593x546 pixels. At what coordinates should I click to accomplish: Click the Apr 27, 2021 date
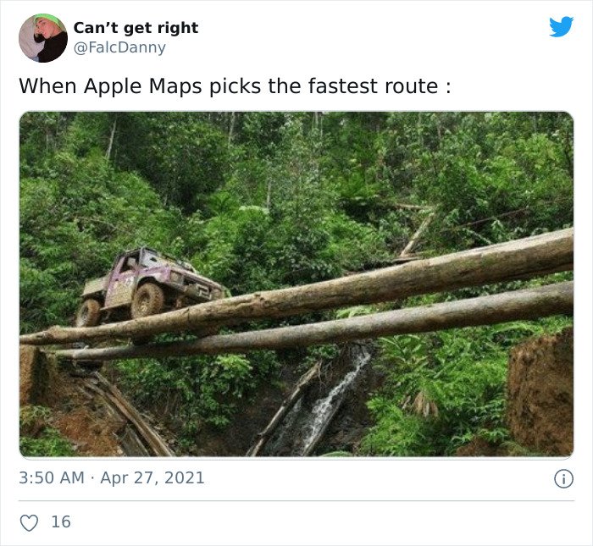152,478
